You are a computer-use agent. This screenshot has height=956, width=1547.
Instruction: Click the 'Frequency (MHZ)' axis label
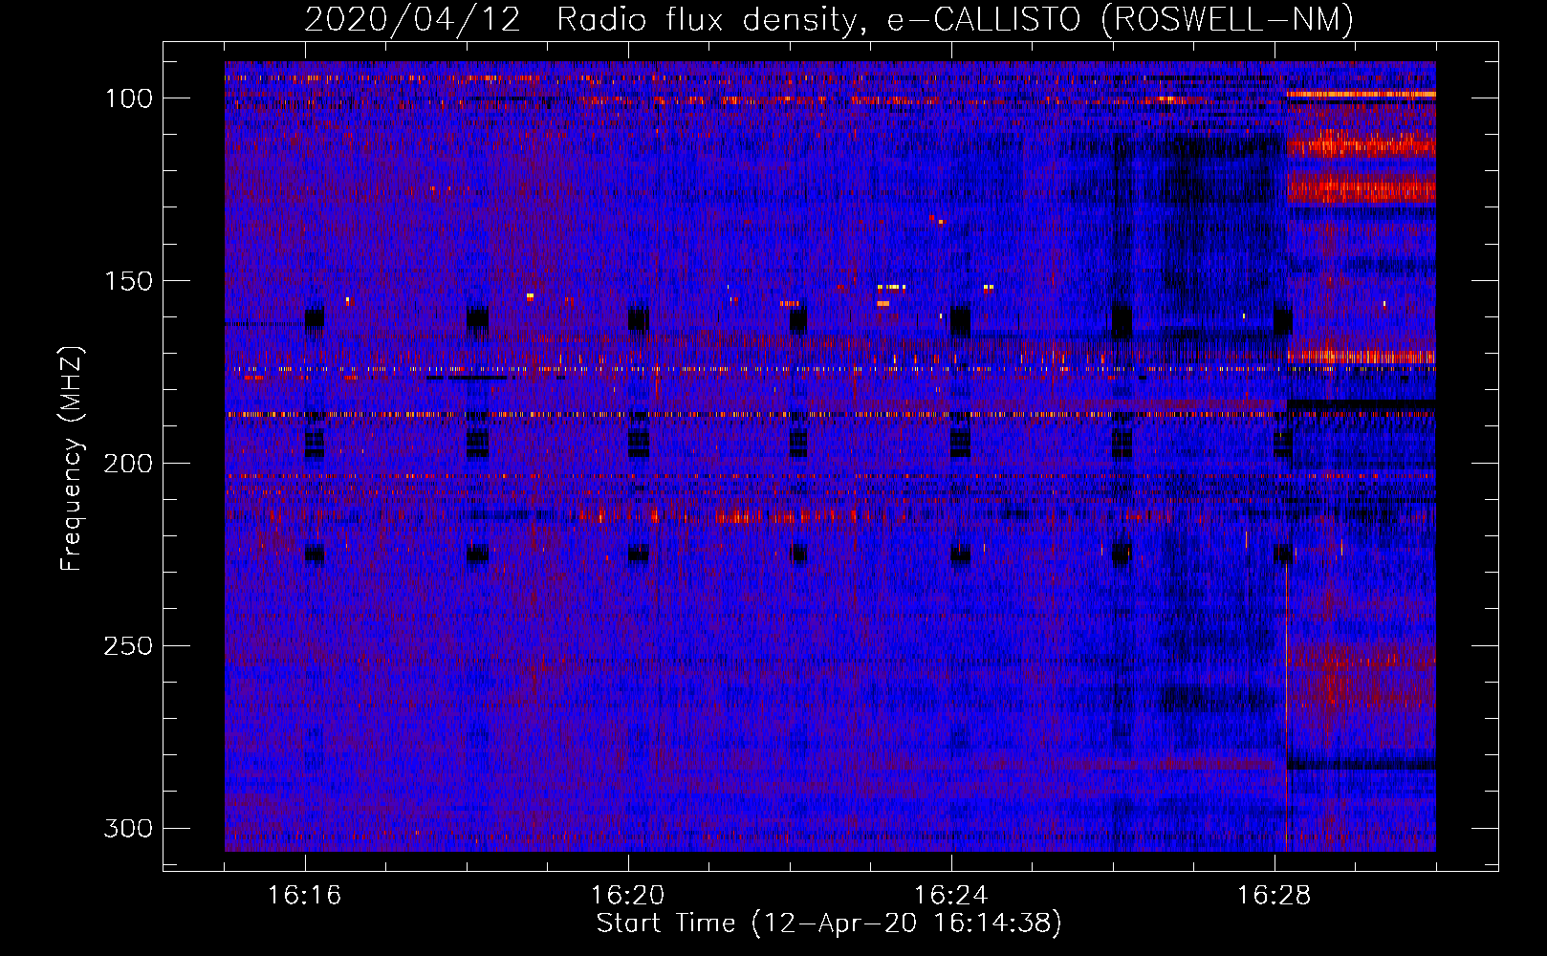pos(72,458)
